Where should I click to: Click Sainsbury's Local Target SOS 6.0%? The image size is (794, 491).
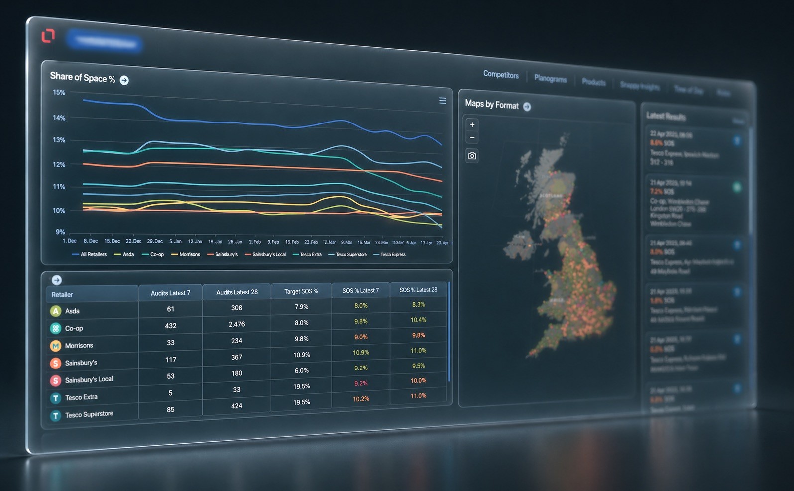tap(302, 370)
